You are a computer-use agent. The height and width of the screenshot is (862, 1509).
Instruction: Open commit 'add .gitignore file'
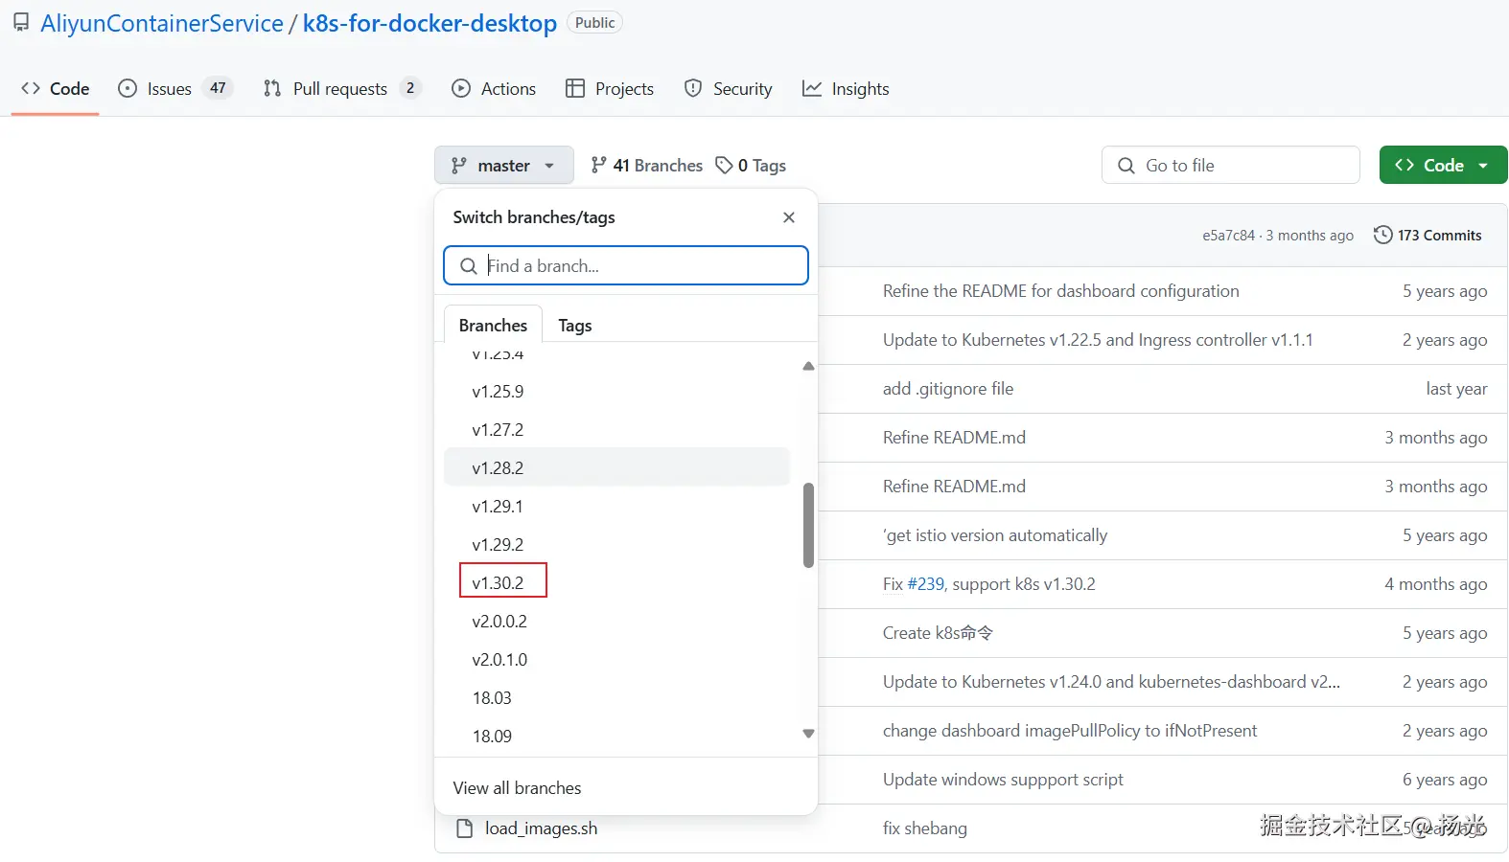tap(948, 389)
